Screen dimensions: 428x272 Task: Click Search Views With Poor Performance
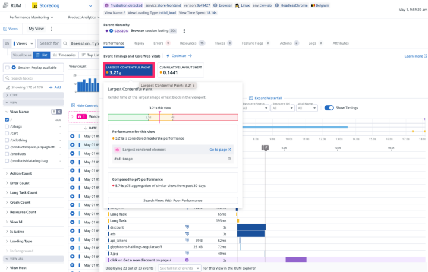click(173, 201)
